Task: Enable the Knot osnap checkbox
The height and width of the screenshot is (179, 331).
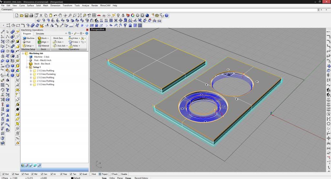Action: point(90,174)
